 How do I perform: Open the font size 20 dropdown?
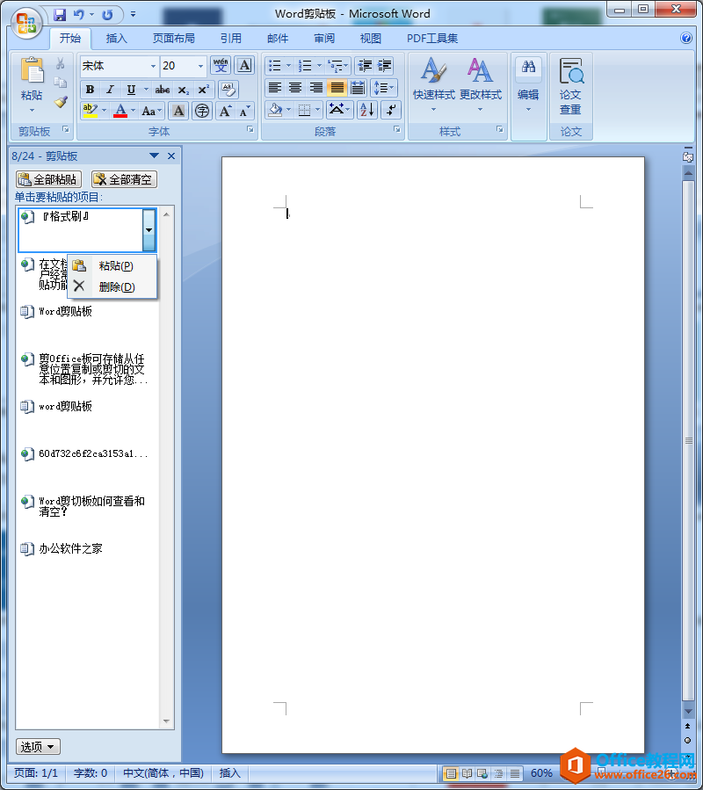[x=200, y=66]
